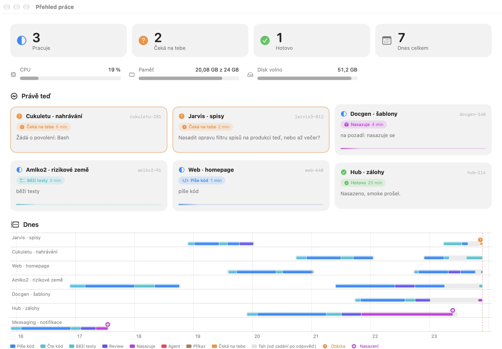The image size is (502, 349).
Task: Click the Dnes section list icon
Action: [15, 225]
